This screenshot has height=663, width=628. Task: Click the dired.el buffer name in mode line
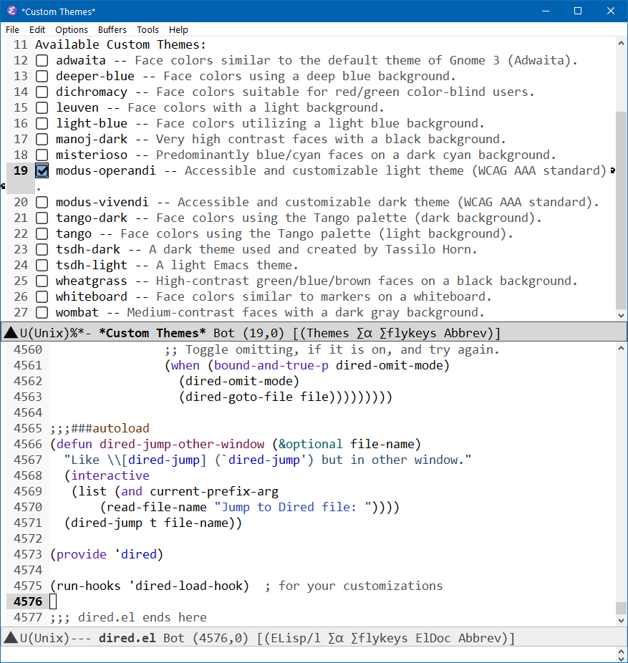127,638
